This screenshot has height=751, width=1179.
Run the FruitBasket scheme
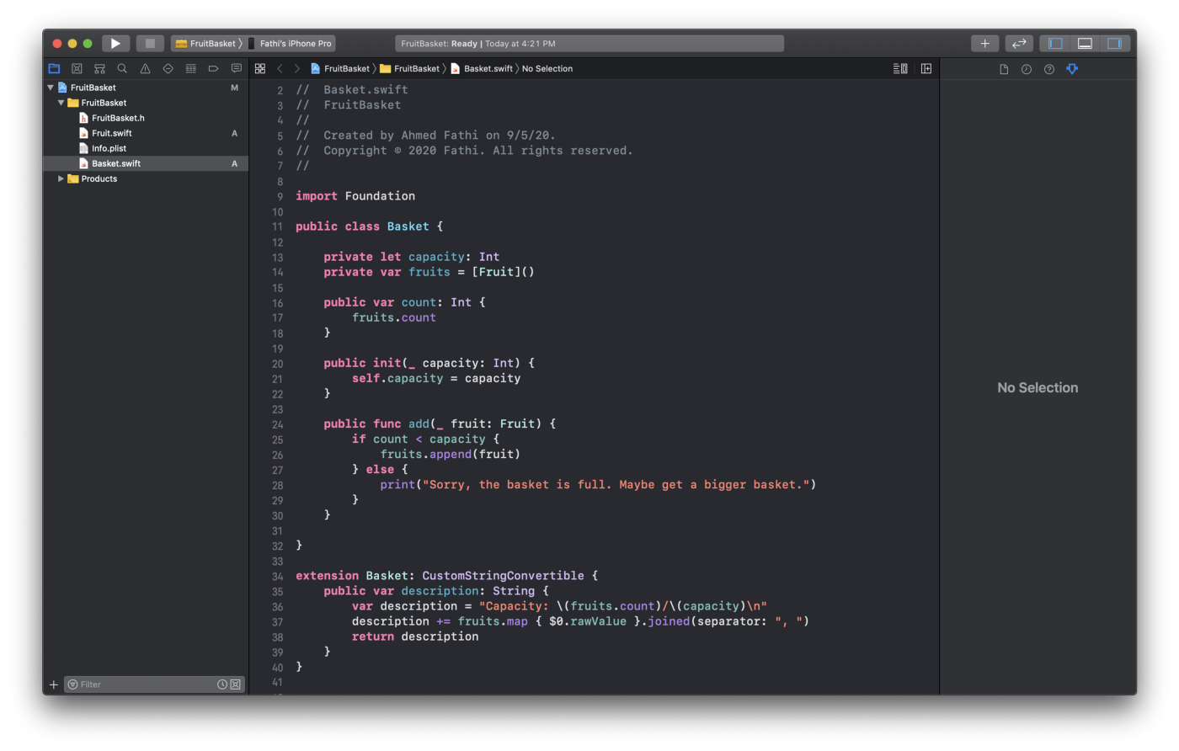click(x=115, y=43)
